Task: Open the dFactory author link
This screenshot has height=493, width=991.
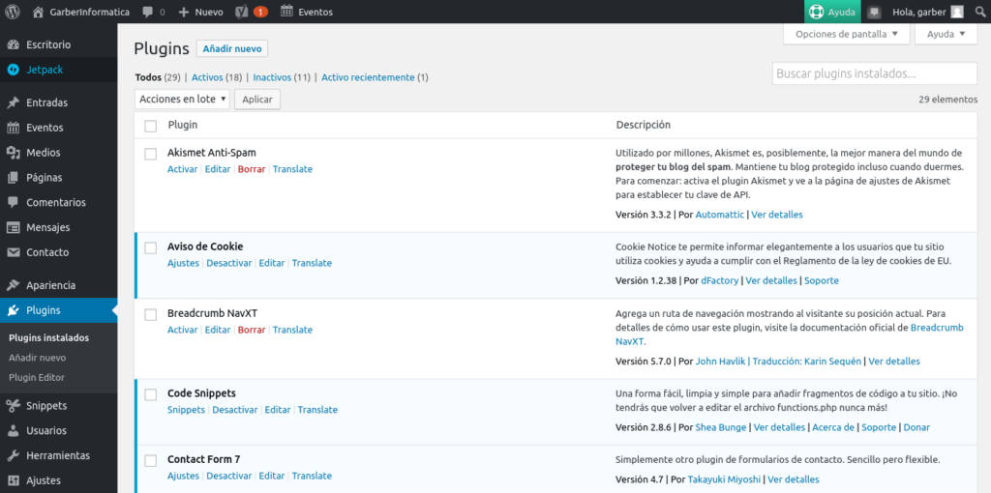Action: click(719, 280)
